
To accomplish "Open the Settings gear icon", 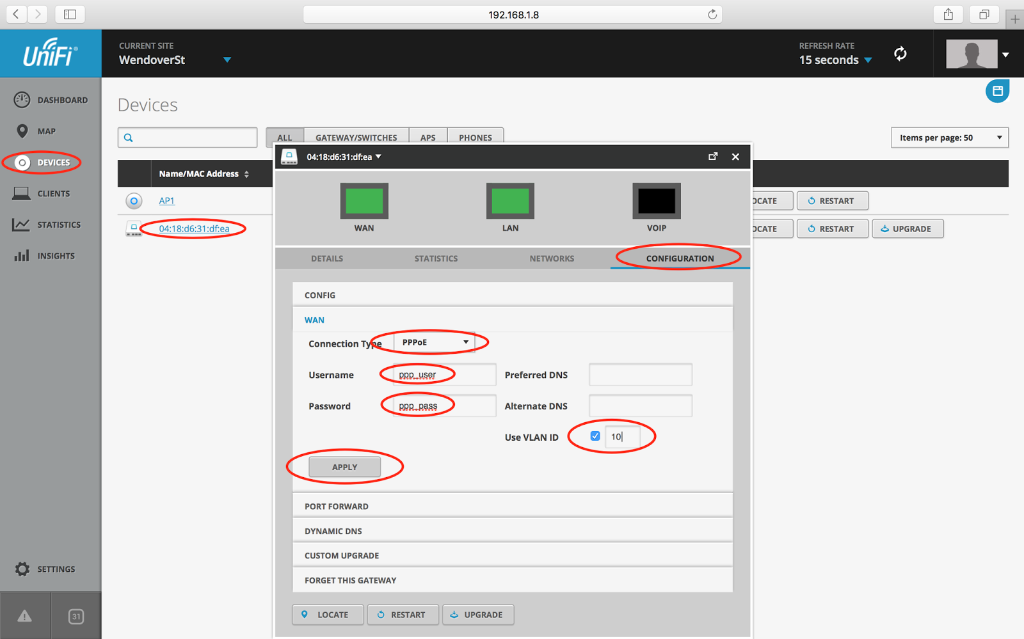I will pyautogui.click(x=22, y=569).
